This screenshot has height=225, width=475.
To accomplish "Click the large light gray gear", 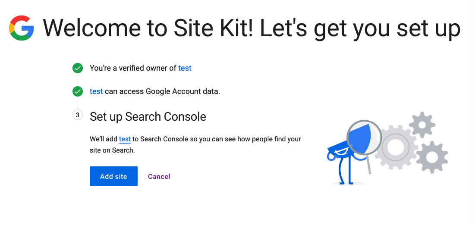I will pyautogui.click(x=395, y=147).
